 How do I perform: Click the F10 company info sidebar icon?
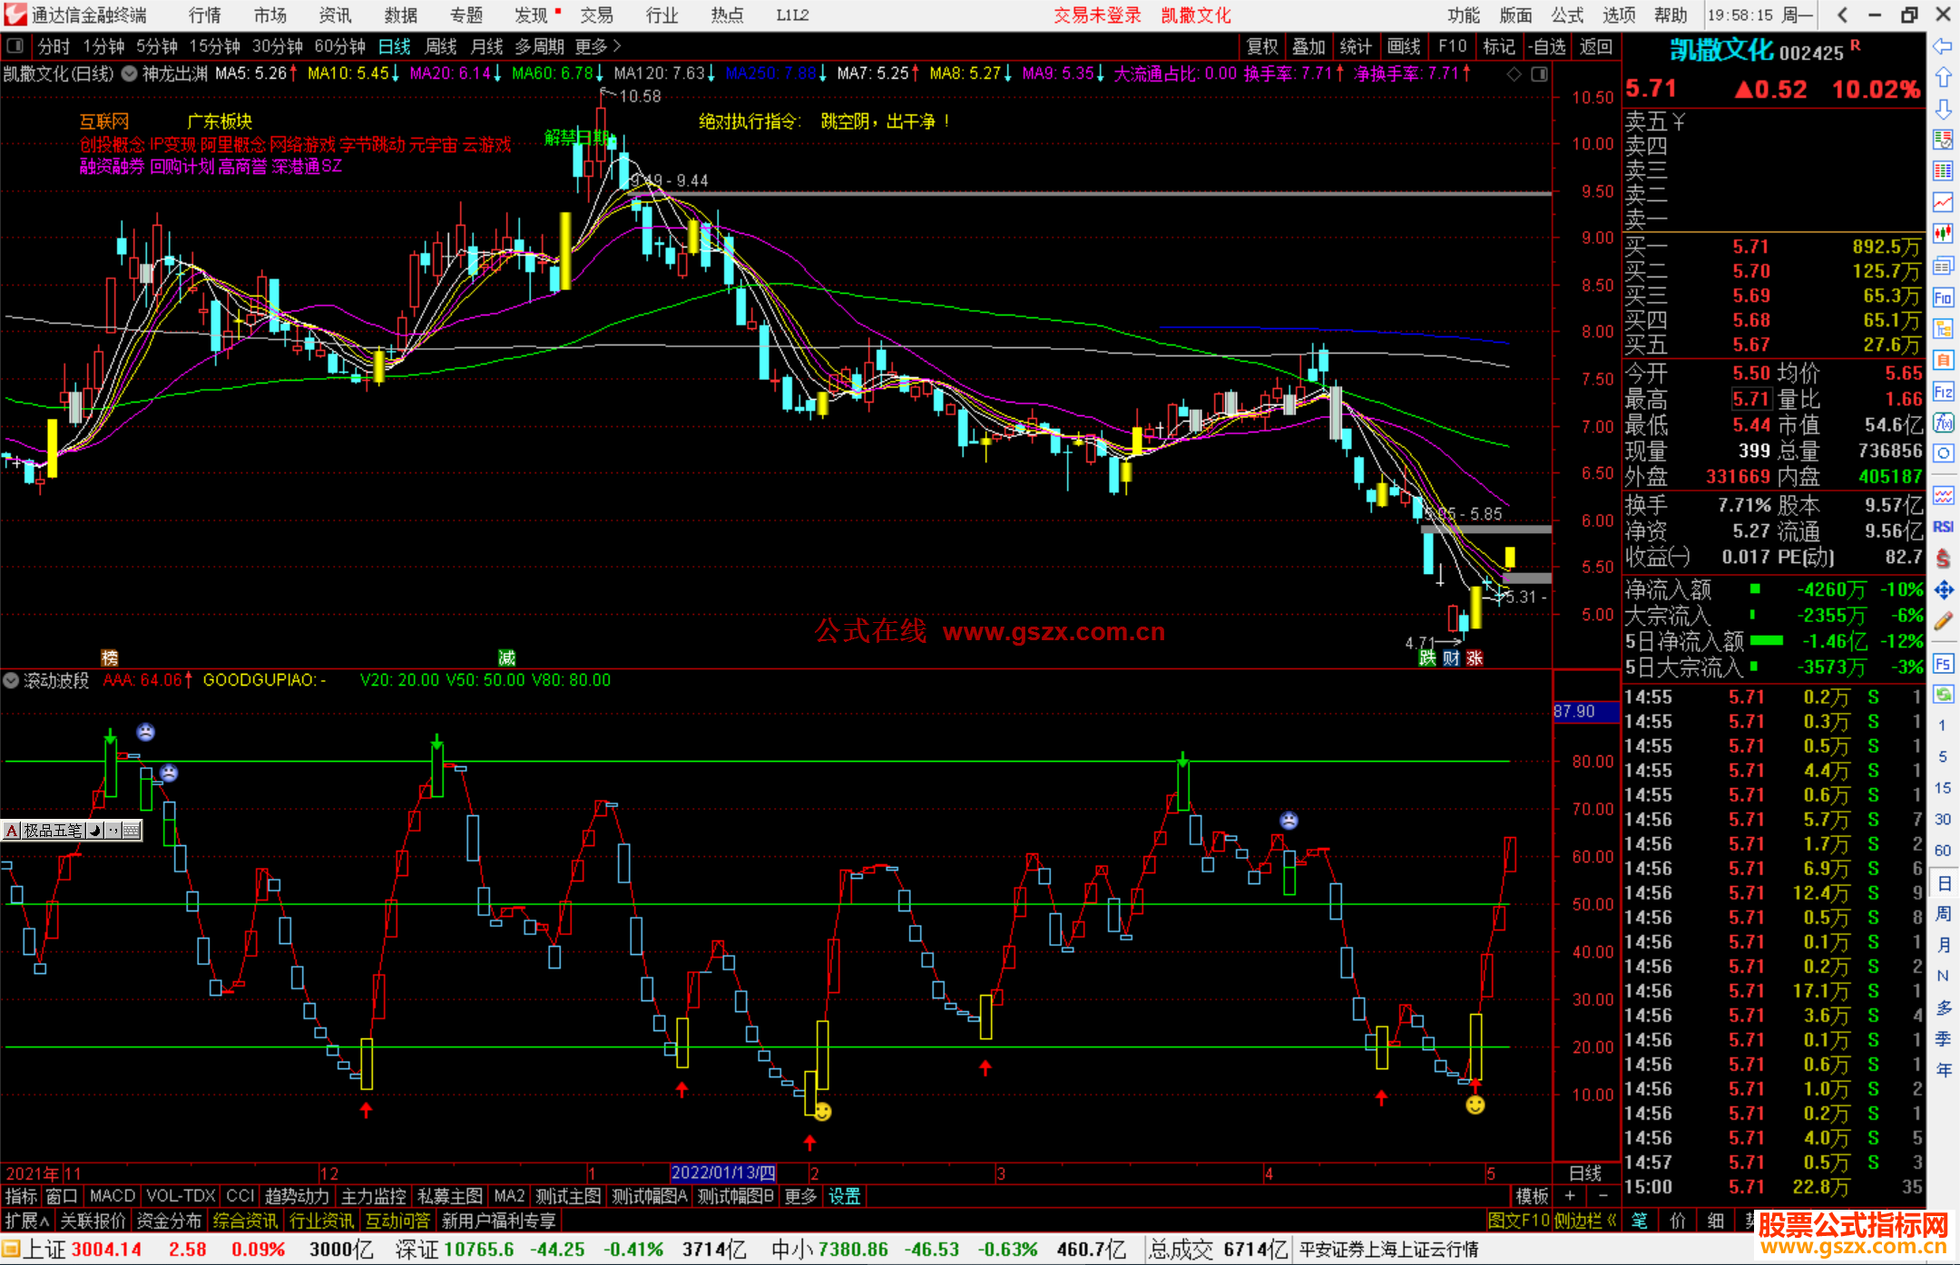point(1943,297)
